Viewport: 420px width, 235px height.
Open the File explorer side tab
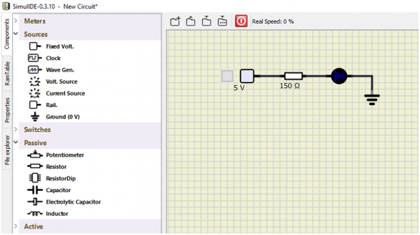[7, 149]
